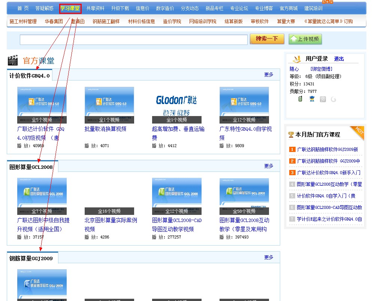Click the [绑定微博] link
The image size is (390, 301).
click(x=321, y=69)
